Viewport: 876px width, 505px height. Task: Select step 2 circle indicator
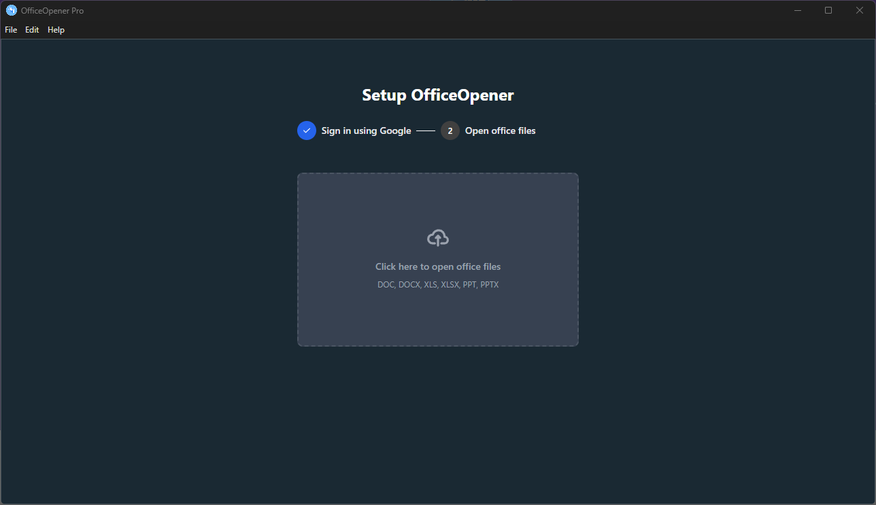pyautogui.click(x=450, y=130)
